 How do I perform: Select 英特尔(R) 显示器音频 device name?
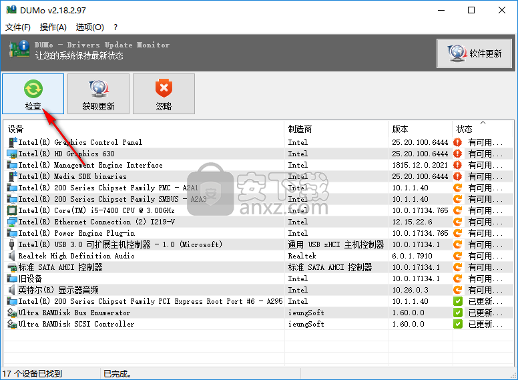point(59,290)
